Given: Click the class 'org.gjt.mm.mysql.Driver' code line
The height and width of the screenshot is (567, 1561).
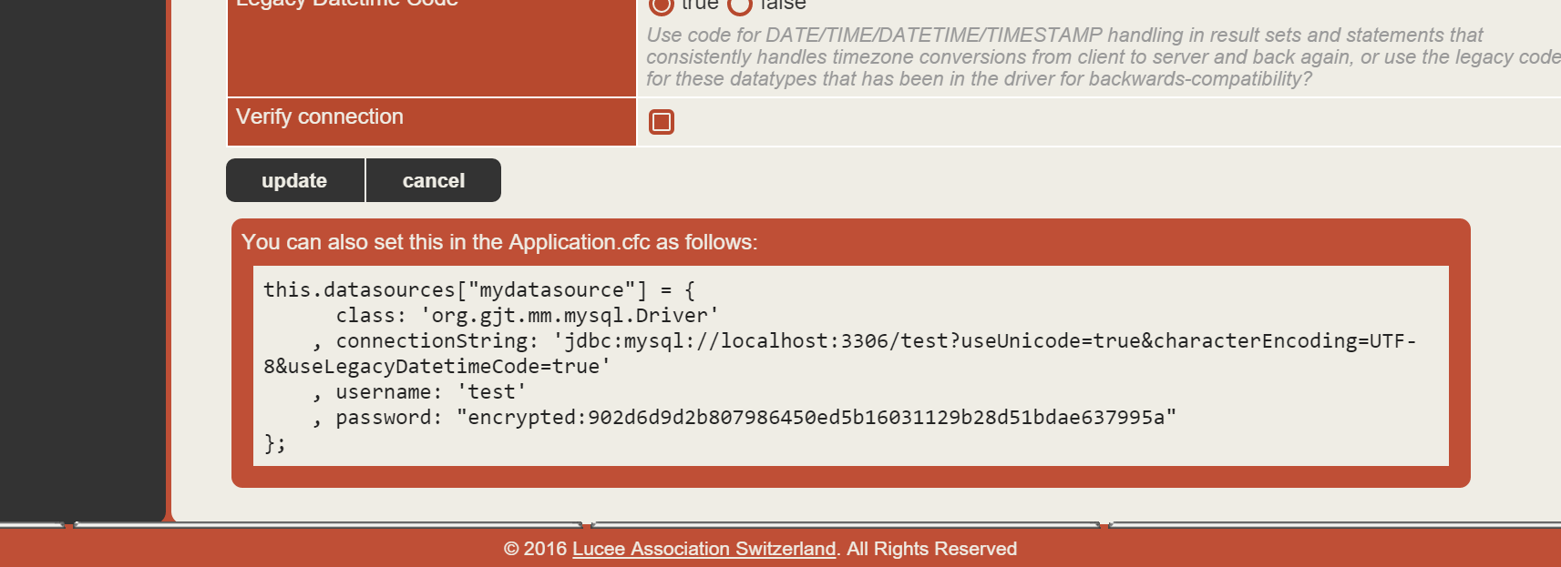Looking at the screenshot, I should click(x=527, y=316).
